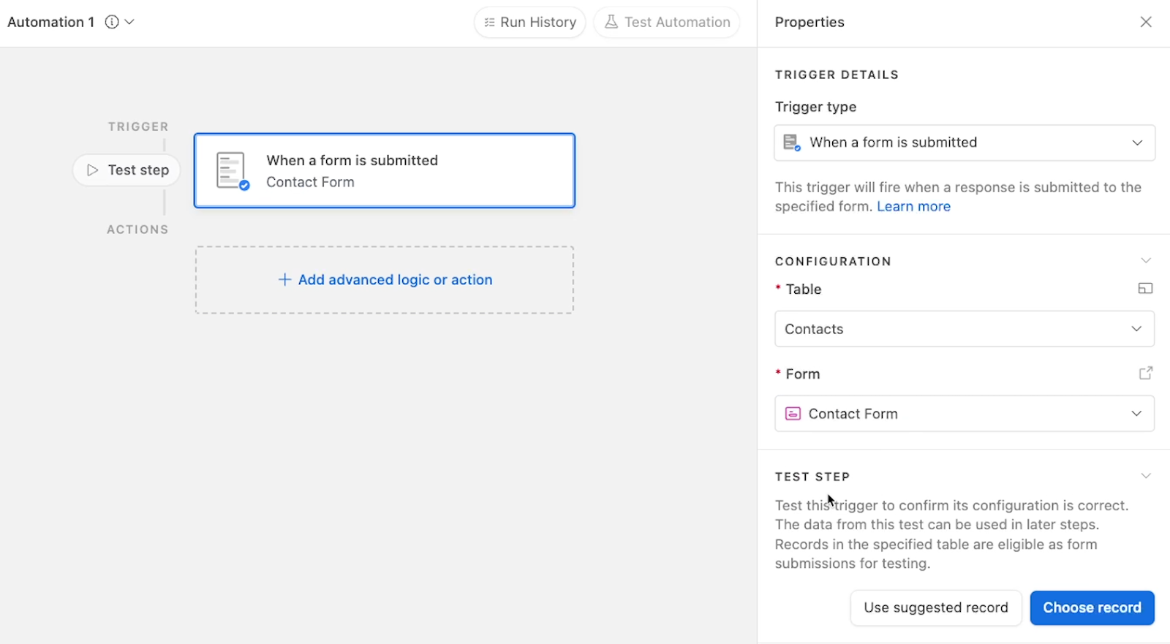The width and height of the screenshot is (1170, 644).
Task: Click the TRIGGER DETAILS heading
Action: [837, 75]
